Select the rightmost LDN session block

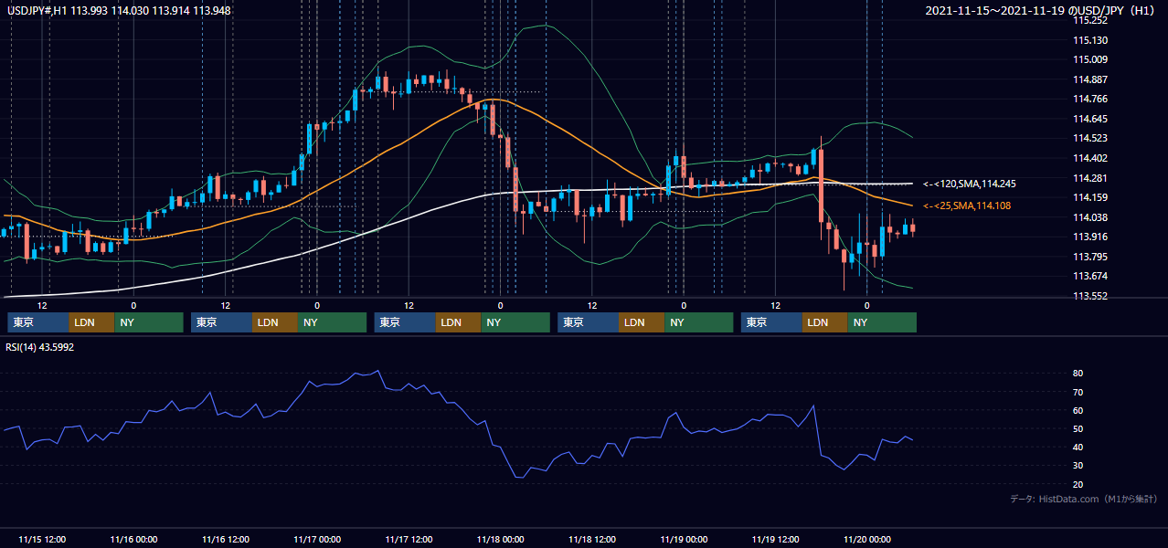pyautogui.click(x=826, y=322)
